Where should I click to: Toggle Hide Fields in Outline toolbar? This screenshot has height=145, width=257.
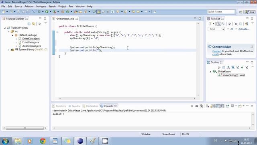[233, 67]
